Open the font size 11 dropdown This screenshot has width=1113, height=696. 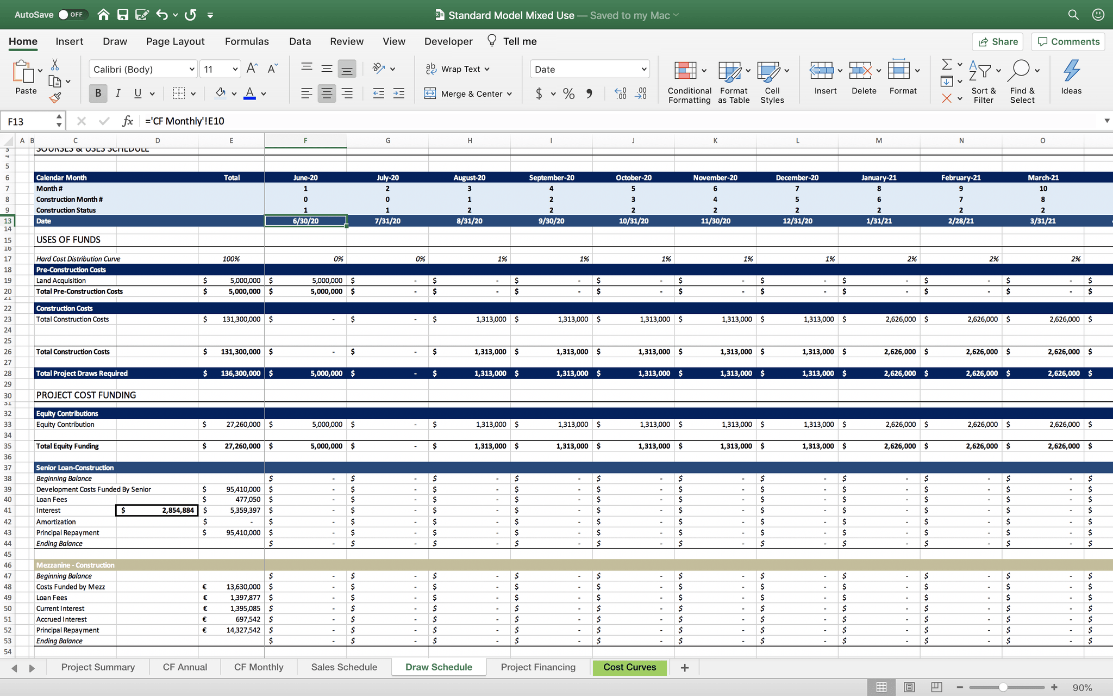(235, 69)
